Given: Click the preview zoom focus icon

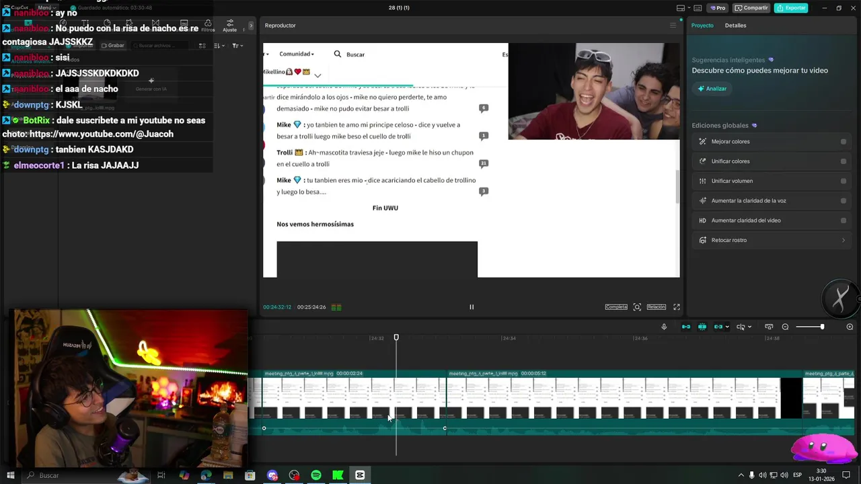Looking at the screenshot, I should click(x=637, y=307).
